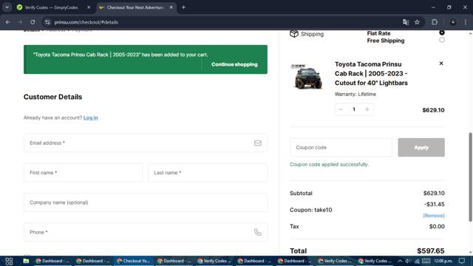Switch to Verify Codes — SimplyCodes tab
This screenshot has width=473, height=266.
coord(51,7)
